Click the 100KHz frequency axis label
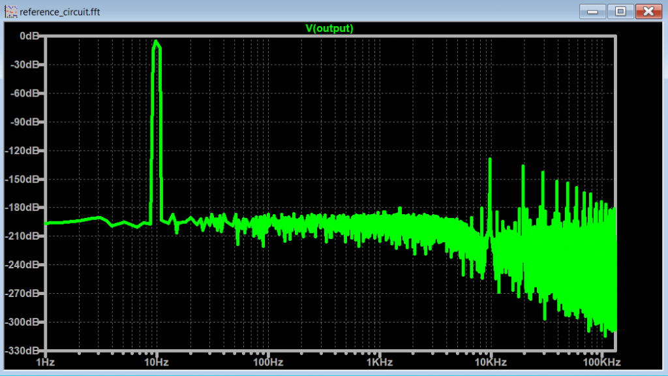Screen dimensions: 668x376 tap(601, 362)
